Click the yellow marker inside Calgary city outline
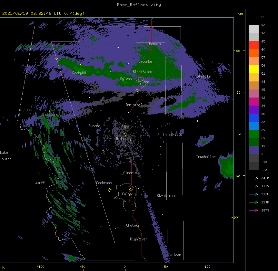The height and width of the screenshot is (271, 278). pos(131,190)
